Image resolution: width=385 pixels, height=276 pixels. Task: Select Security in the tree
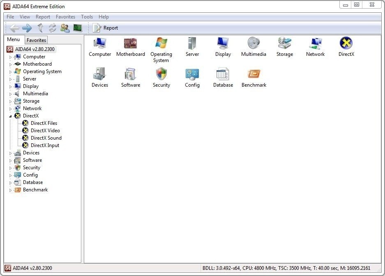[31, 168]
